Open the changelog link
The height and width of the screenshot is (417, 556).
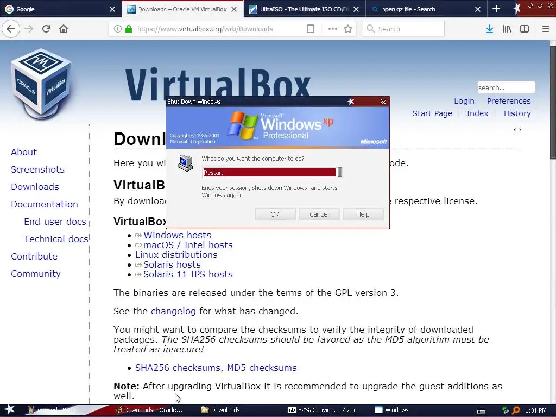pos(173,311)
